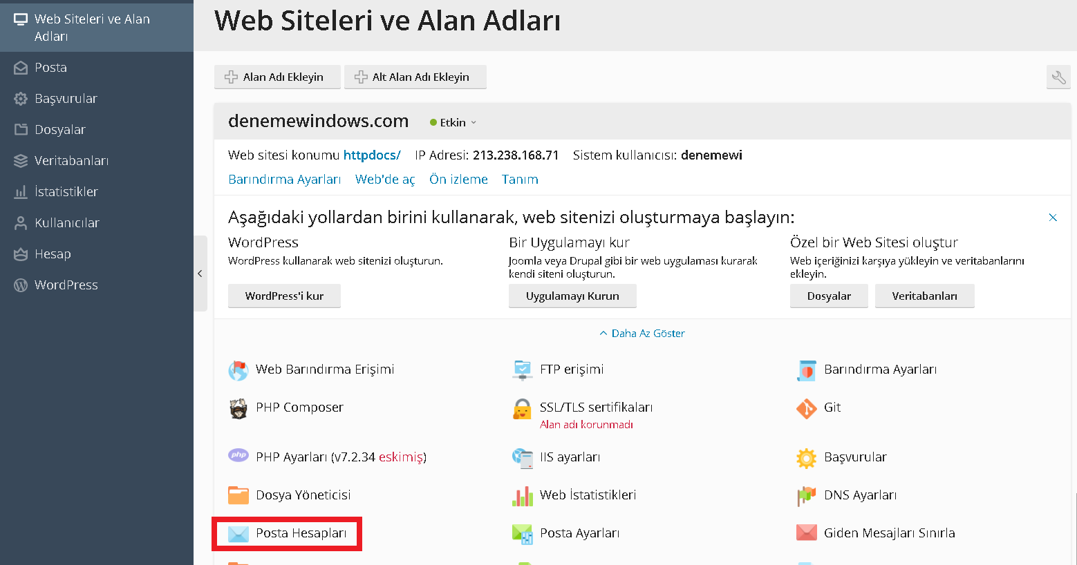Click the wrench settings icon
This screenshot has width=1077, height=565.
pos(1058,77)
